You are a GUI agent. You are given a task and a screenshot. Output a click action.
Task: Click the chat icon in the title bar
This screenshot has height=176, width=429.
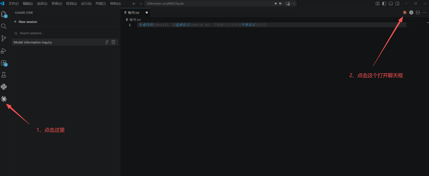(288, 3)
